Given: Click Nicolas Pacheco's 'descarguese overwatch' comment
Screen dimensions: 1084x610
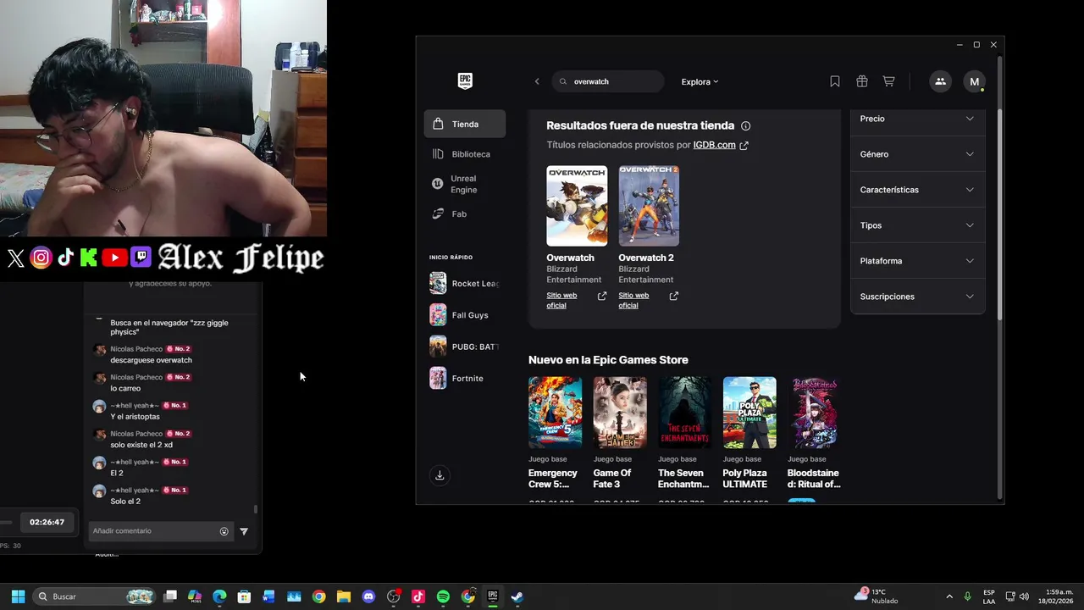Looking at the screenshot, I should click(x=151, y=360).
